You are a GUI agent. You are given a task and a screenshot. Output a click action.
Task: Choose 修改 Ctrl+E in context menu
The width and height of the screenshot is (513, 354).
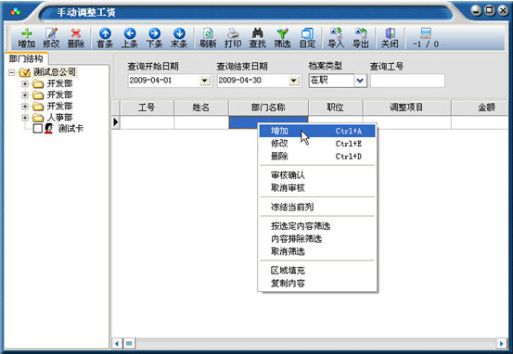click(x=317, y=144)
